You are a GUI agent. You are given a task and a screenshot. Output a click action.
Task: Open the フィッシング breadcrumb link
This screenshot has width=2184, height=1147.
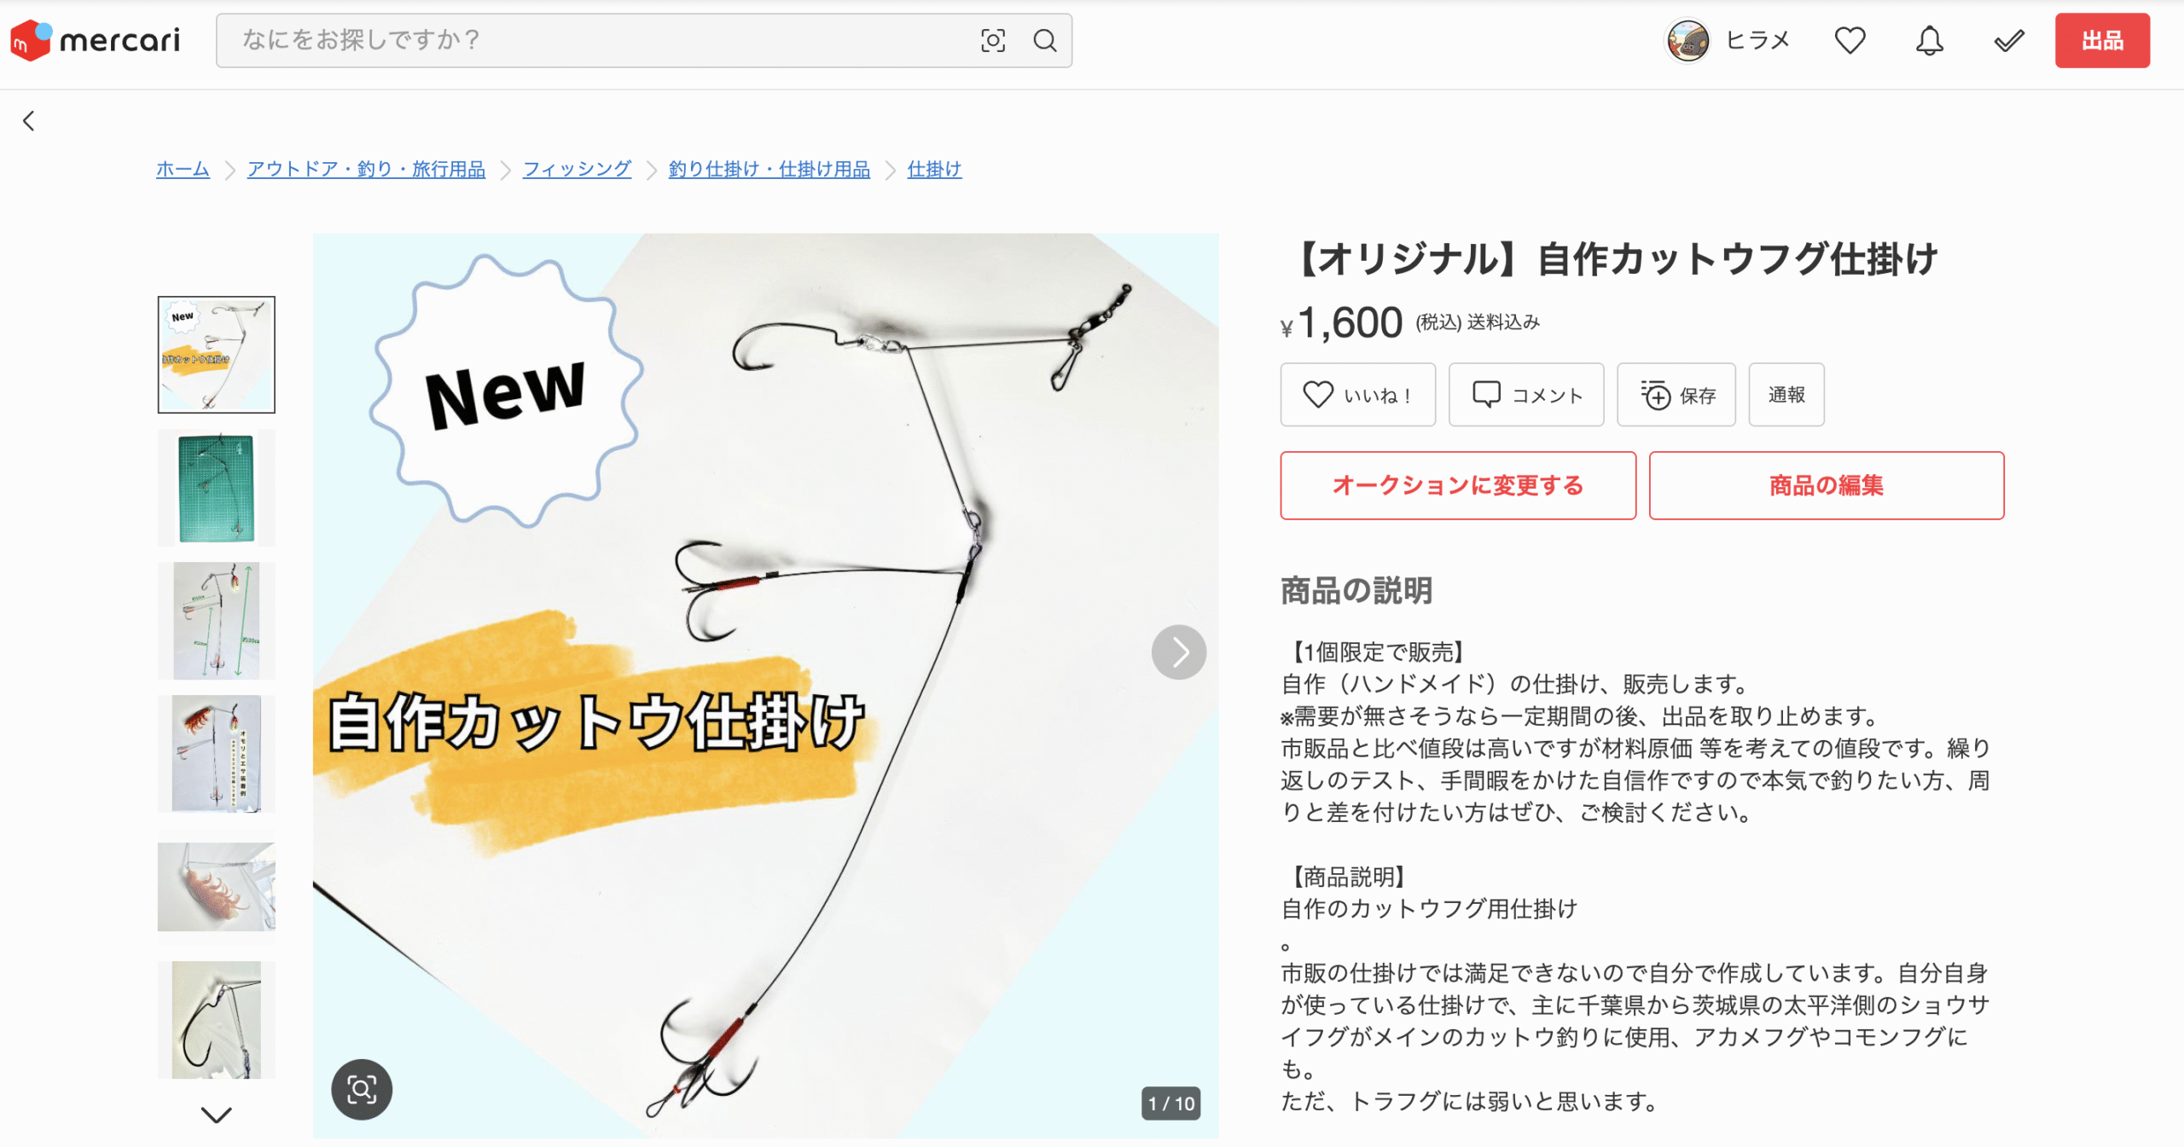(x=577, y=169)
